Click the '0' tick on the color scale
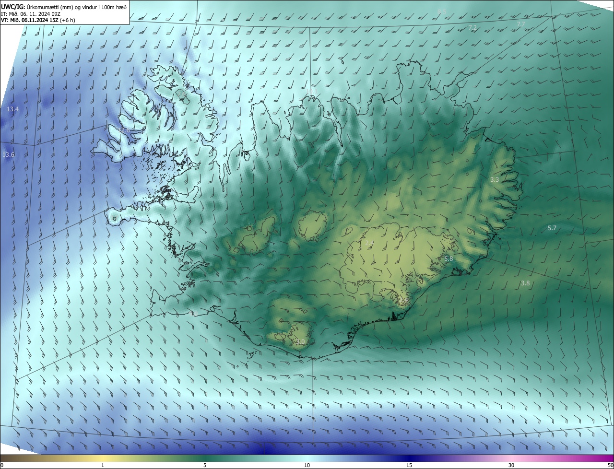 tap(2, 465)
